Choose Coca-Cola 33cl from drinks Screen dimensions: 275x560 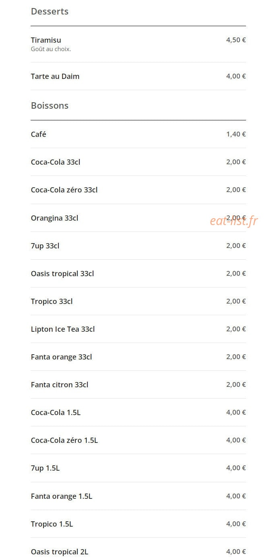[138, 162]
